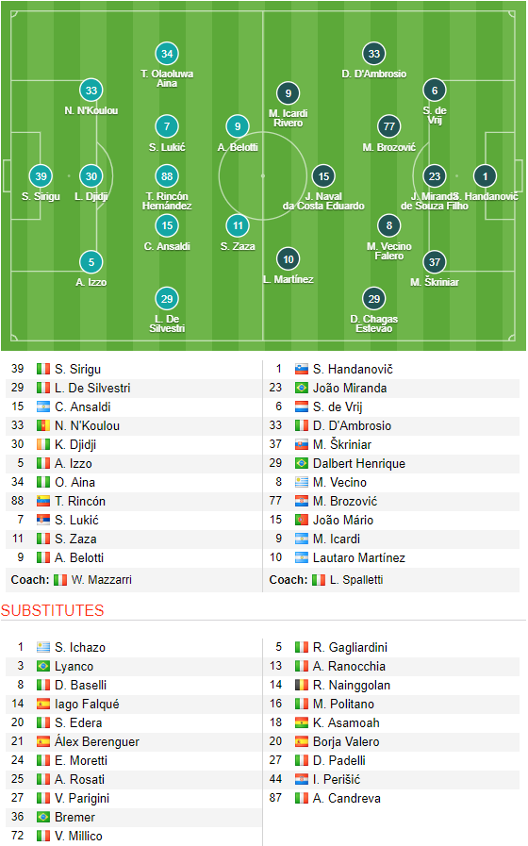The height and width of the screenshot is (846, 528).
Task: Open Lautaro Martínez in lineup list
Action: (358, 558)
